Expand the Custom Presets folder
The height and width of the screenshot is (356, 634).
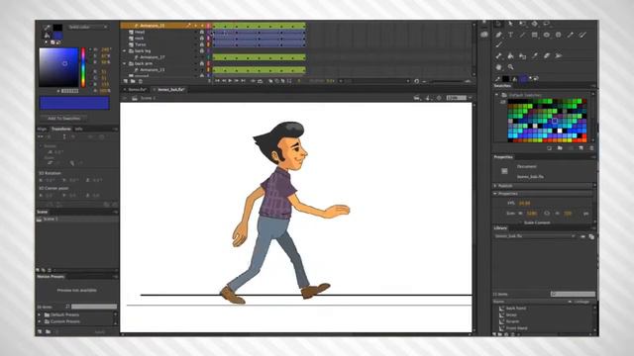(x=40, y=321)
